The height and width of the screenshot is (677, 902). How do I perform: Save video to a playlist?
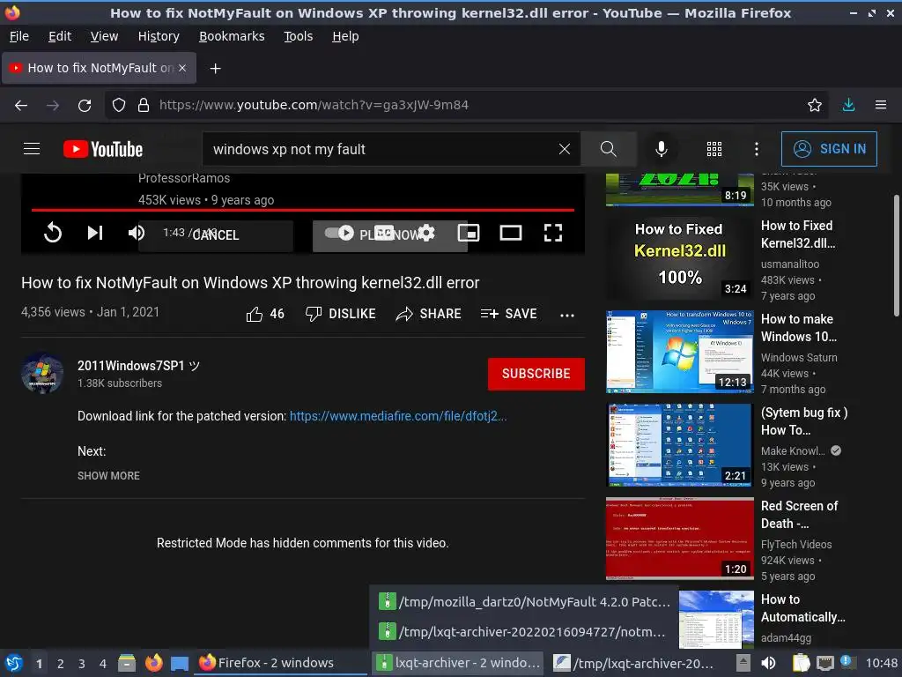pos(508,314)
